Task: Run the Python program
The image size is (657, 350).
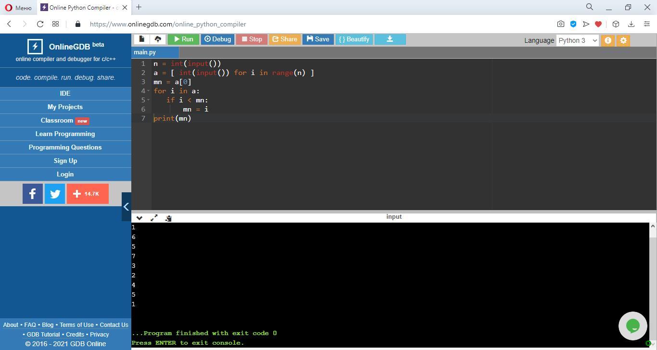Action: [x=183, y=39]
